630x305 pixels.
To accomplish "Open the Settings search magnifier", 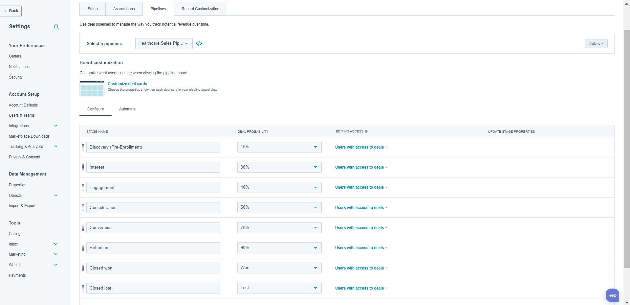I will click(56, 27).
